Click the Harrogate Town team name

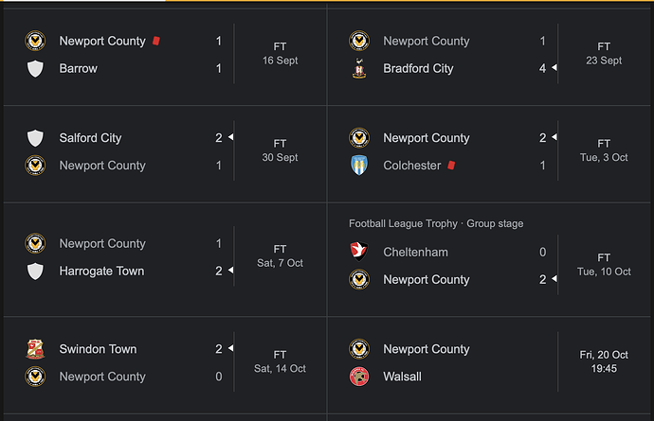101,272
